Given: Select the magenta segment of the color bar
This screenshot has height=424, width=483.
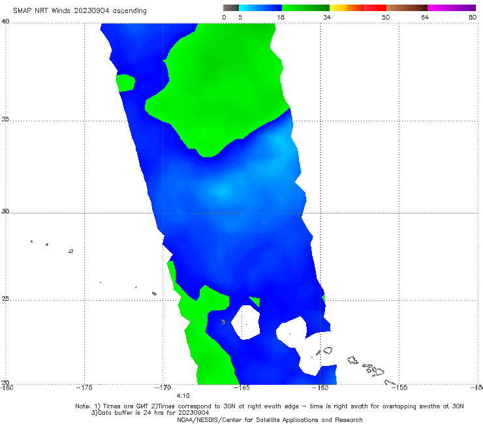Looking at the screenshot, I should click(x=452, y=8).
